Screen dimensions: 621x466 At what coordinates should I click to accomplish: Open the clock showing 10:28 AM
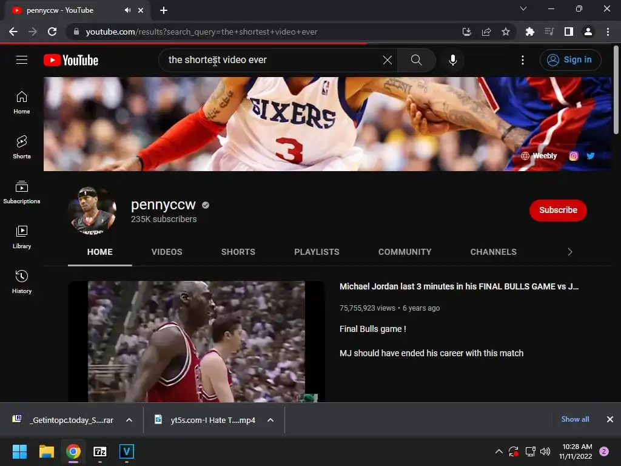577,451
